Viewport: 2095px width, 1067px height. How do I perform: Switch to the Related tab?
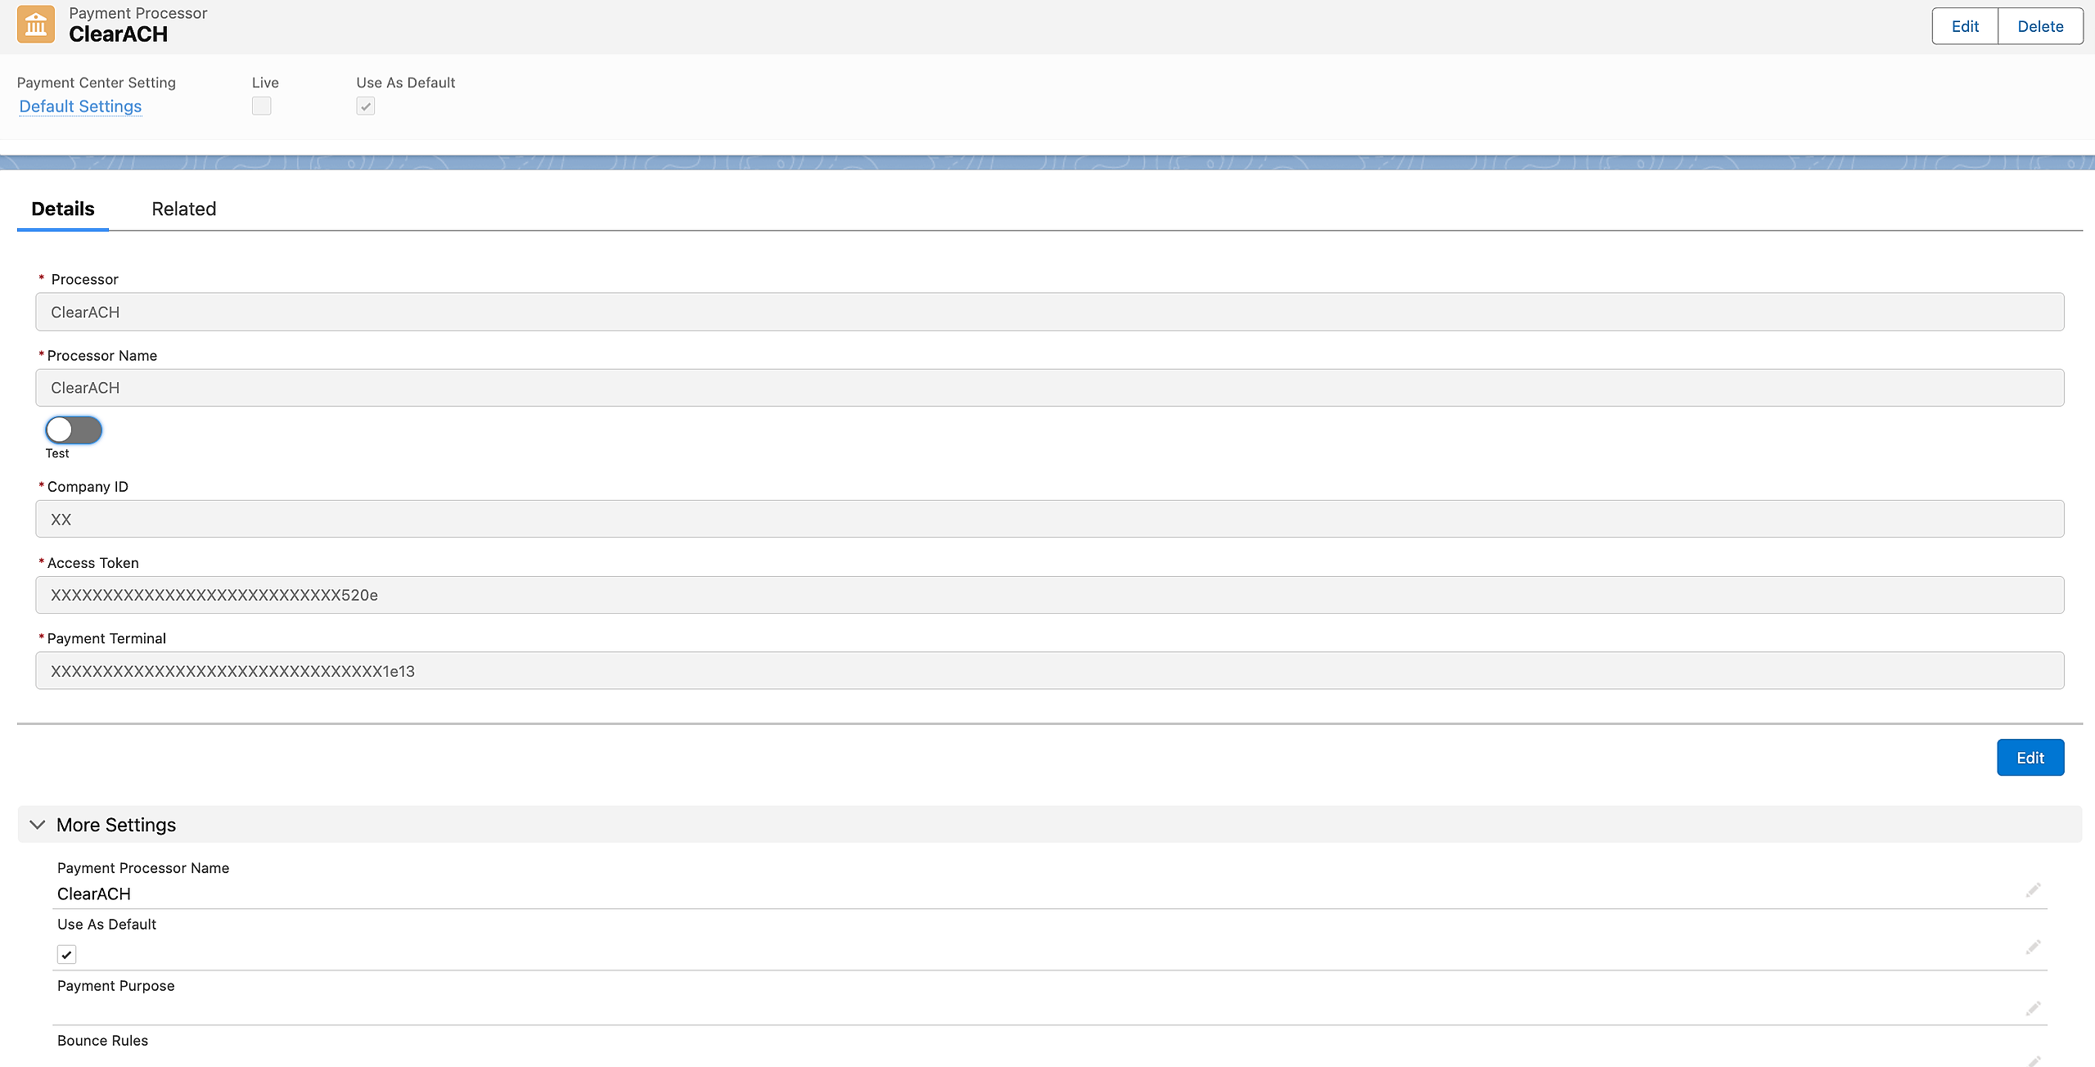(183, 209)
